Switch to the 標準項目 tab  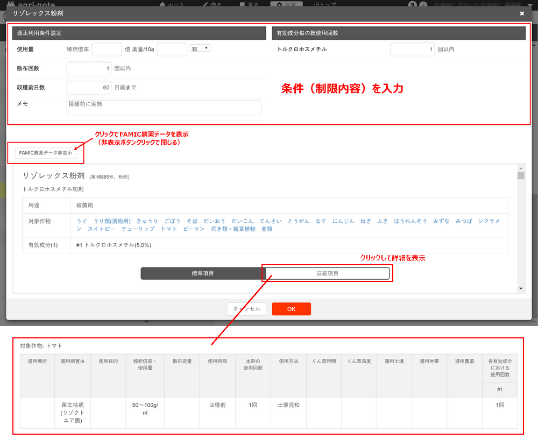pos(203,273)
